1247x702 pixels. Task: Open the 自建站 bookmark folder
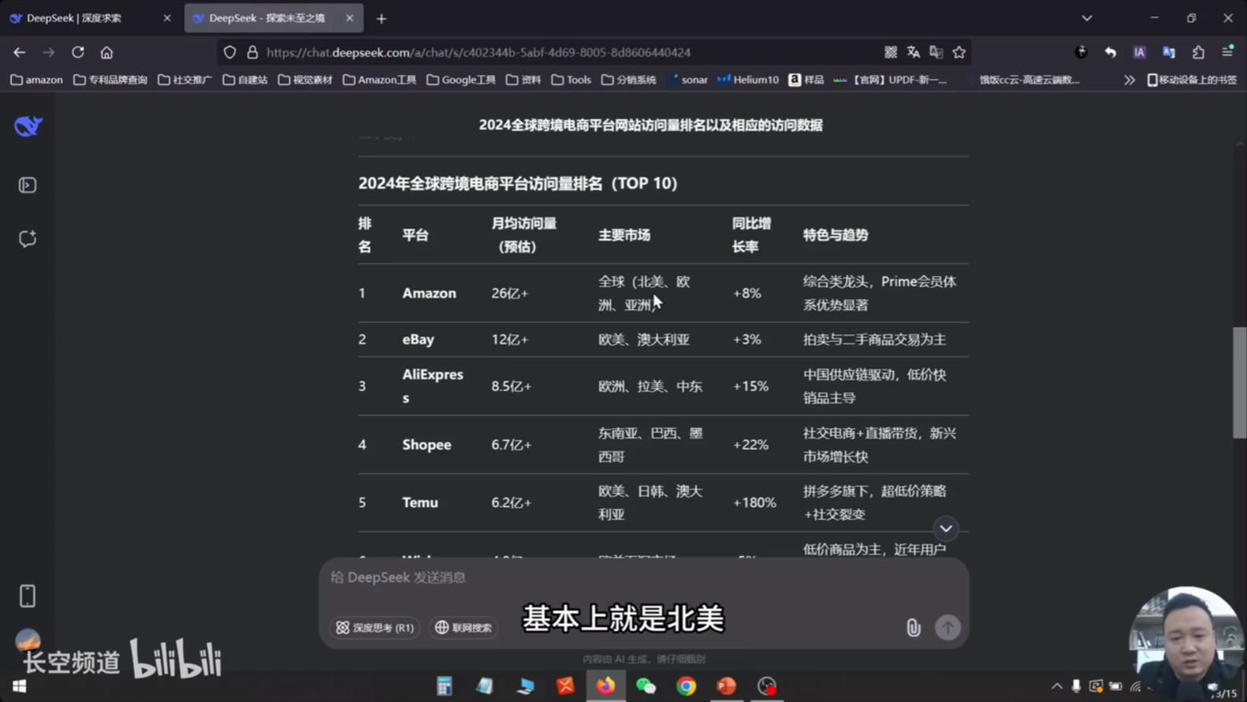245,80
